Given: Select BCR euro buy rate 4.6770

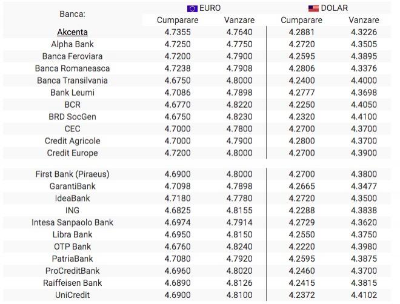Looking at the screenshot, I should (x=178, y=105).
